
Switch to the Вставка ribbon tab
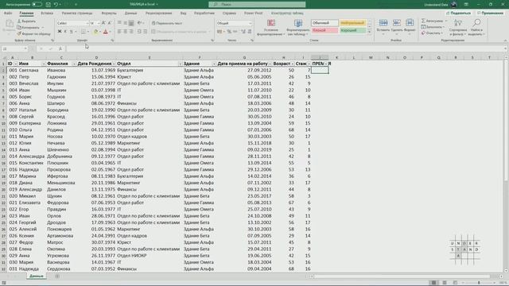[47, 14]
